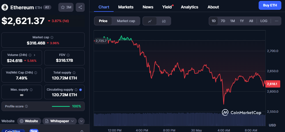Collapse bottom banner with chevron
The height and width of the screenshot is (132, 285).
click(x=82, y=130)
